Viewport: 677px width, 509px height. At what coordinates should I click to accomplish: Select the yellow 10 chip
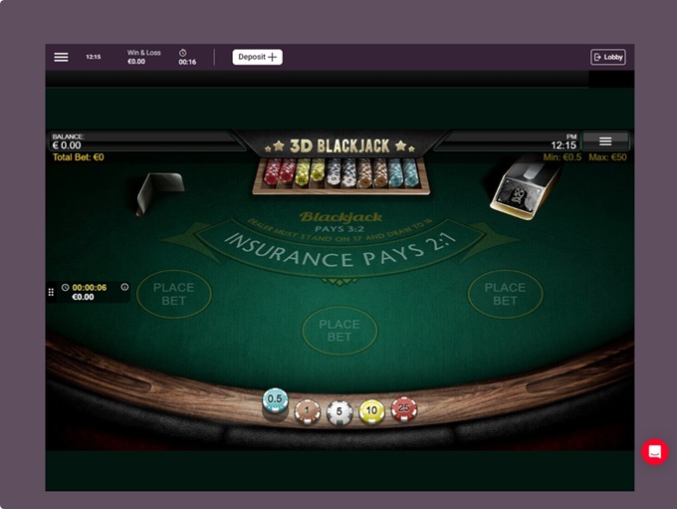[371, 411]
